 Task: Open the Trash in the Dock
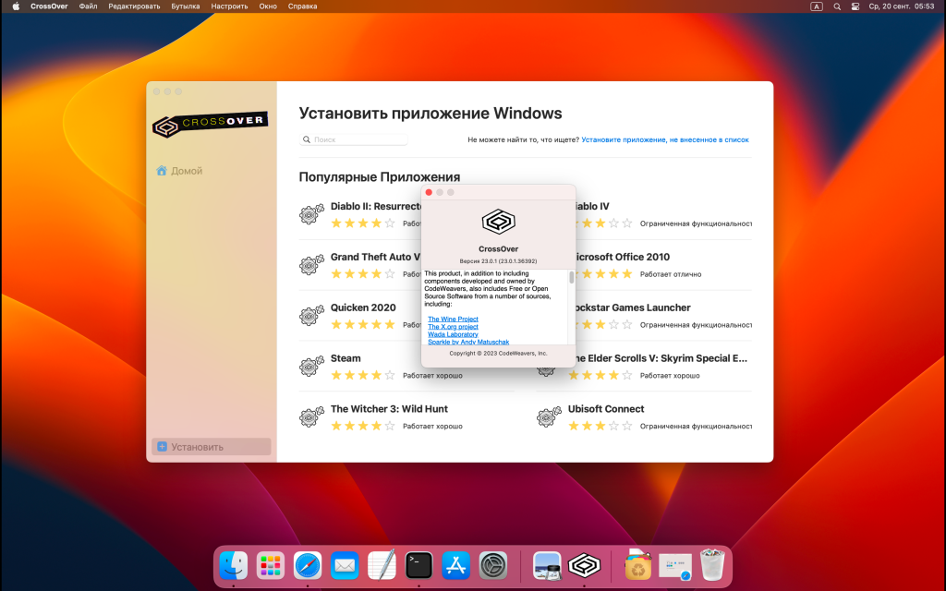712,566
